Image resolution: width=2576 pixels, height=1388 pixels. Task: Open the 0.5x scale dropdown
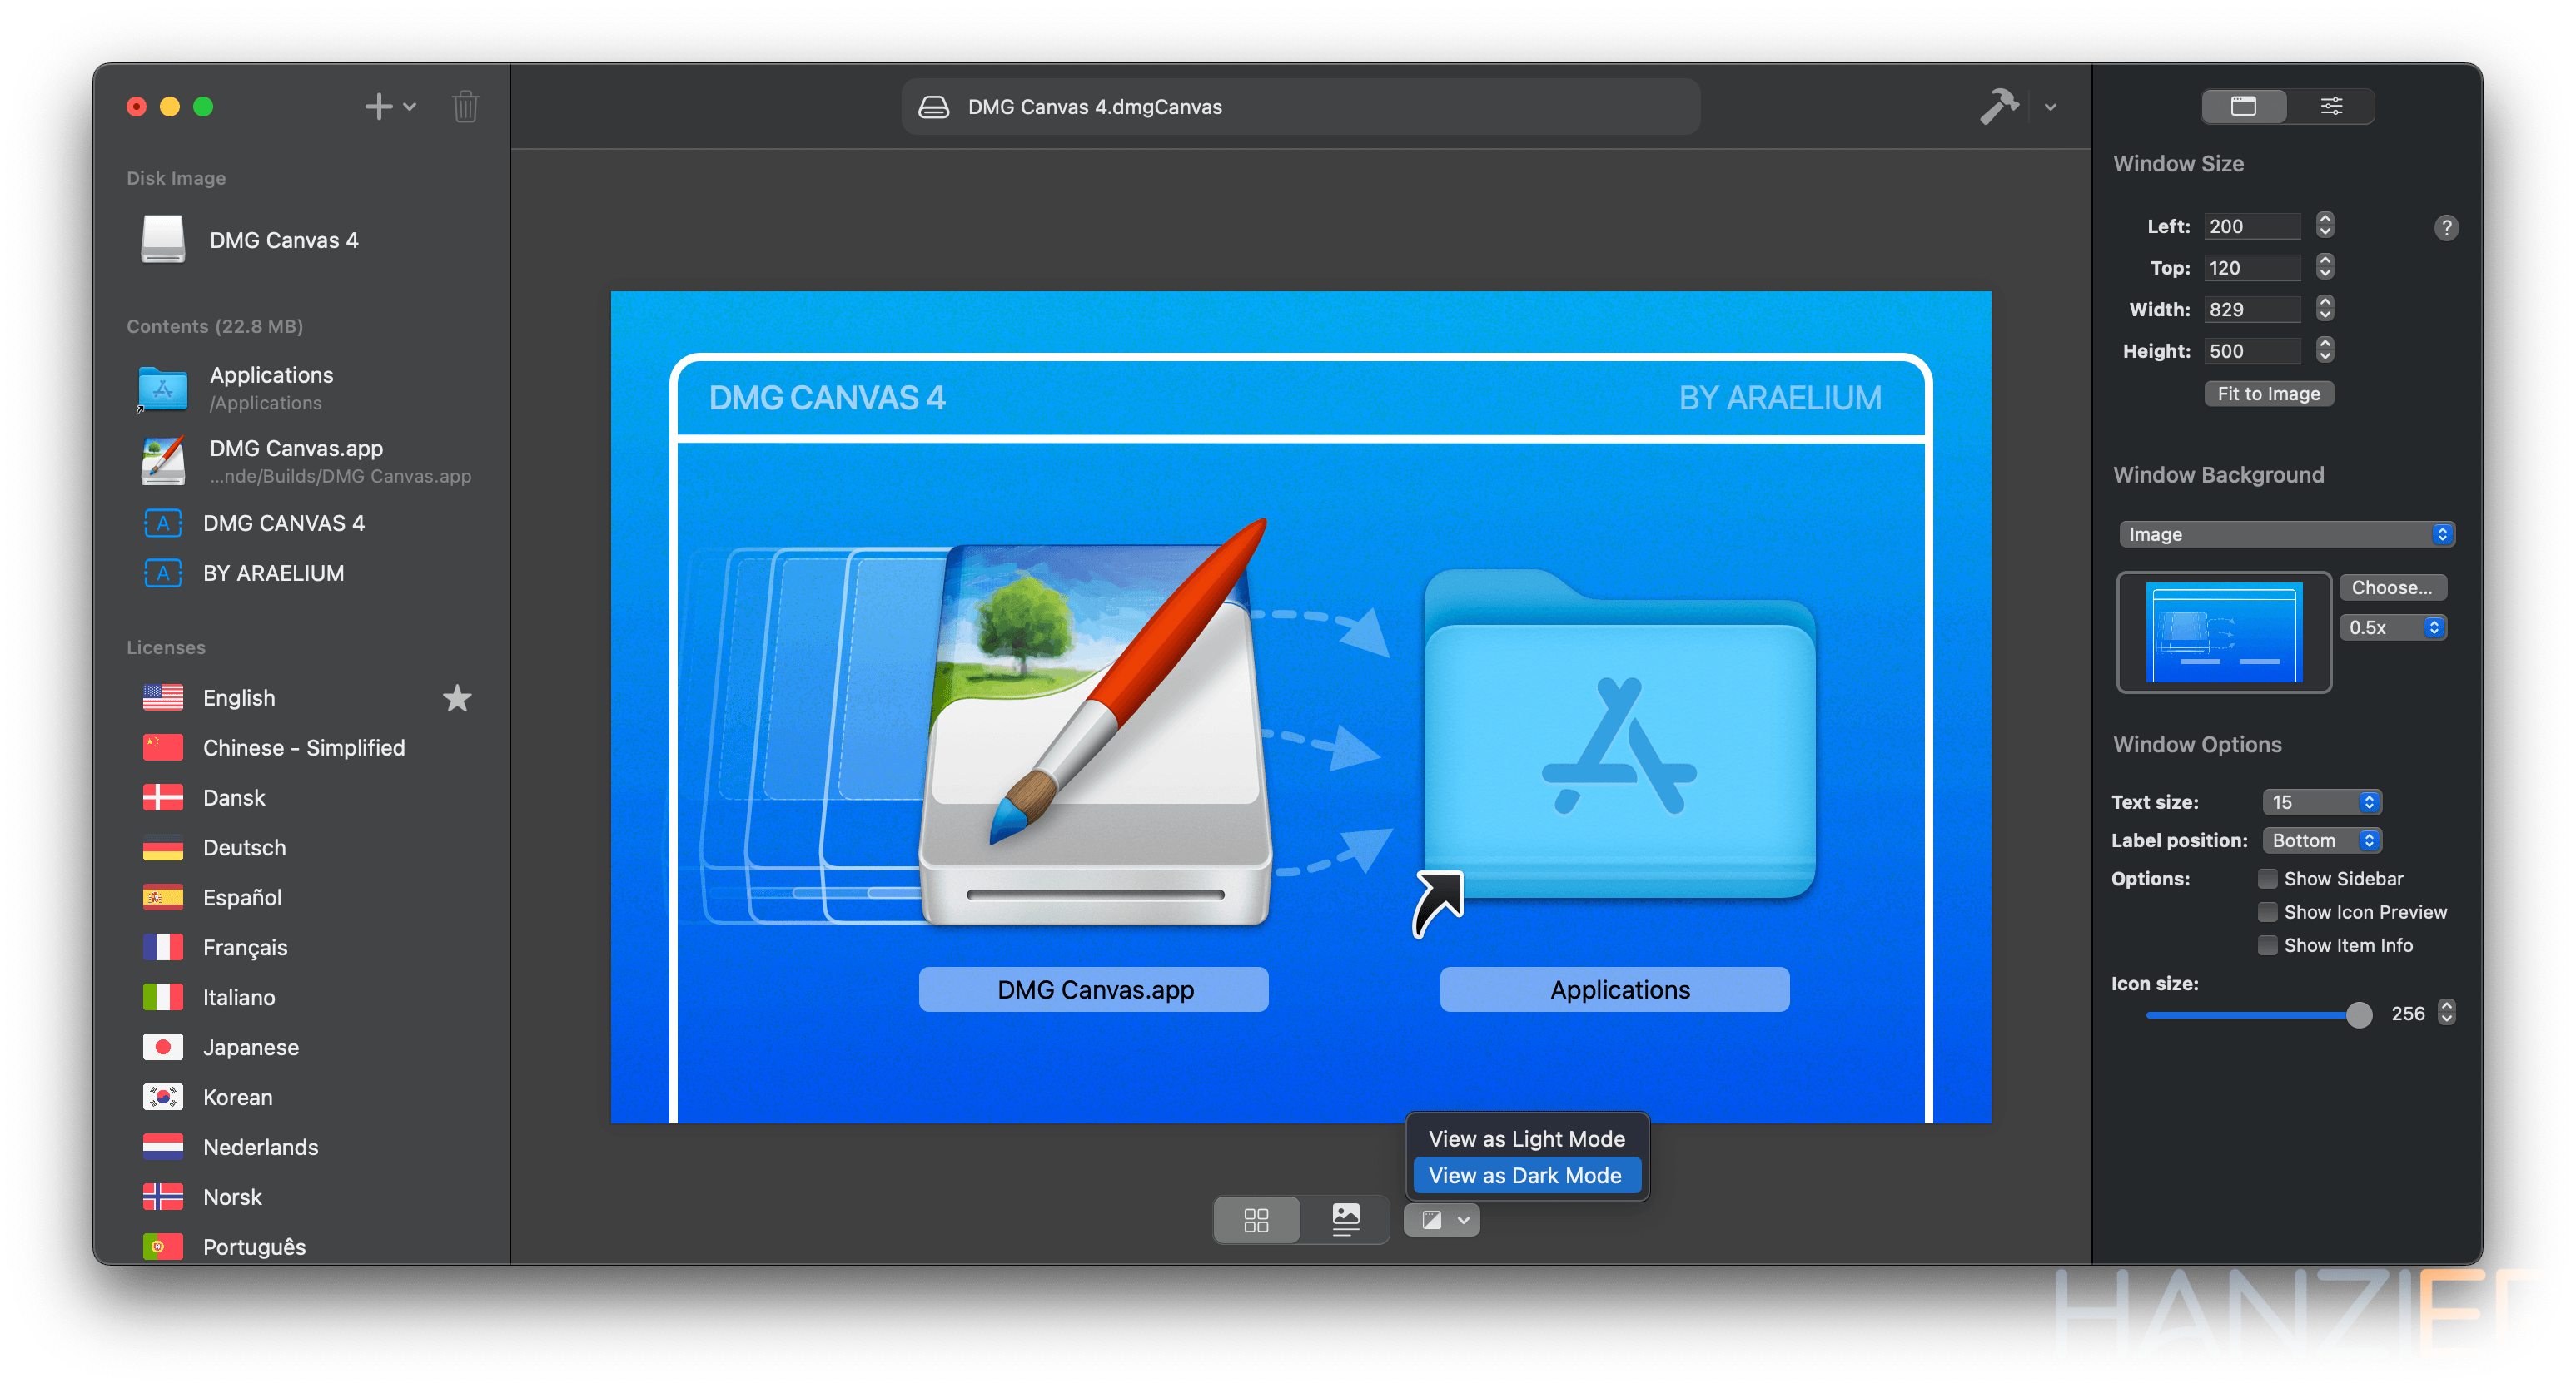tap(2391, 627)
